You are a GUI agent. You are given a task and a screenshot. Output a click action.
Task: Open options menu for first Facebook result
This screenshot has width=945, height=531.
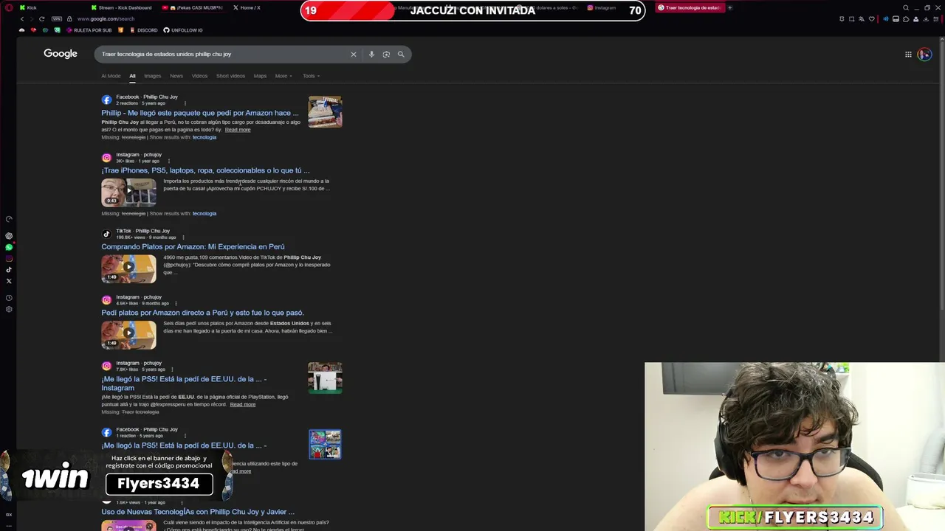coord(185,103)
